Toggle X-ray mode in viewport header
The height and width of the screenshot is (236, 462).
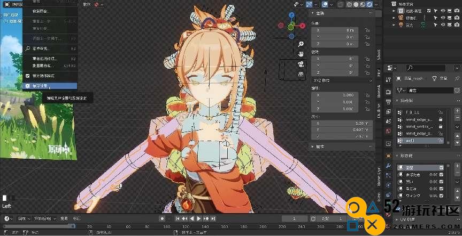[x=340, y=4]
